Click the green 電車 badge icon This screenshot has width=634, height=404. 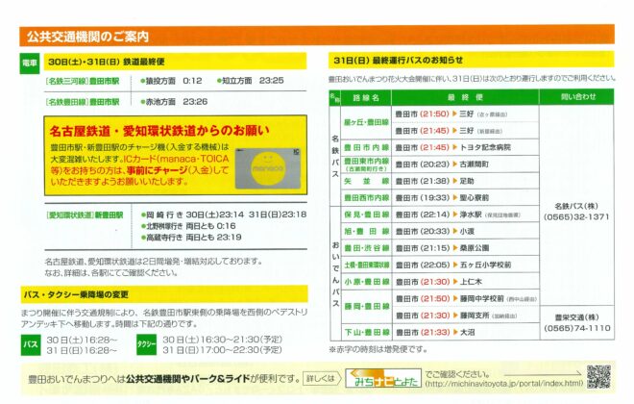[x=30, y=63]
